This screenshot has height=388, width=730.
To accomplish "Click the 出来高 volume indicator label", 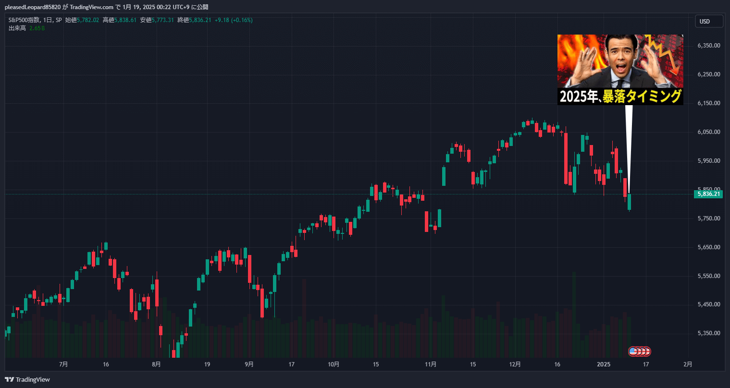I will click(x=17, y=28).
